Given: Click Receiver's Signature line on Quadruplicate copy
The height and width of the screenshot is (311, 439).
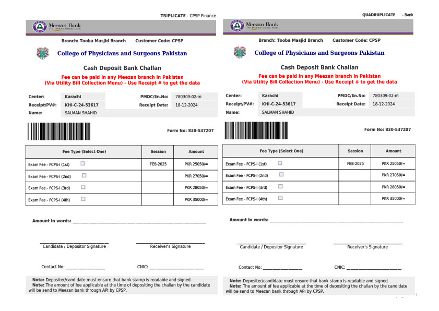Looking at the screenshot, I should point(367,244).
